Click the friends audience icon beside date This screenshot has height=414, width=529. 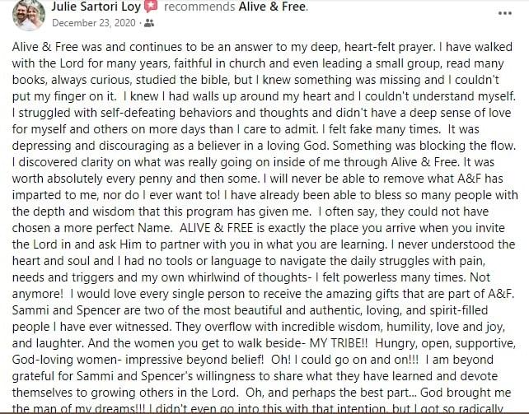pyautogui.click(x=149, y=23)
